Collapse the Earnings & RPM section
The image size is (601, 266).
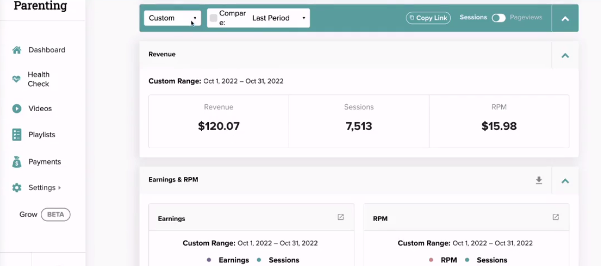565,180
